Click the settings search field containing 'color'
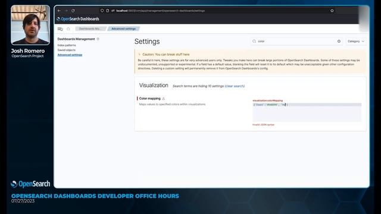381x214 pixels. pyautogui.click(x=296, y=41)
